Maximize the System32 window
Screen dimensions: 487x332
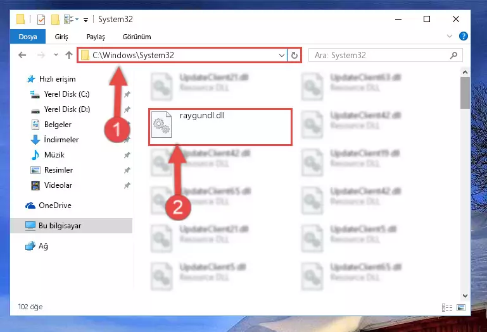point(427,19)
